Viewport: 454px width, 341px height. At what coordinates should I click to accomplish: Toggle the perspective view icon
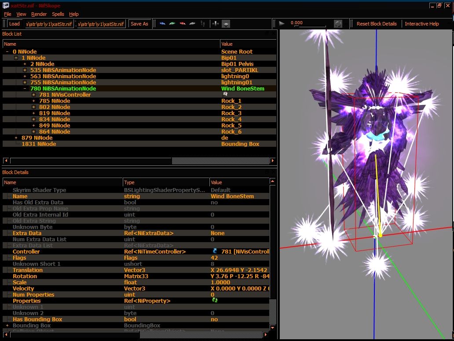226,24
